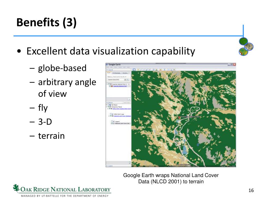This screenshot has height=202, width=270.
Task: Toggle the Yosemite National Park result checkbox
Action: [x=110, y=86]
